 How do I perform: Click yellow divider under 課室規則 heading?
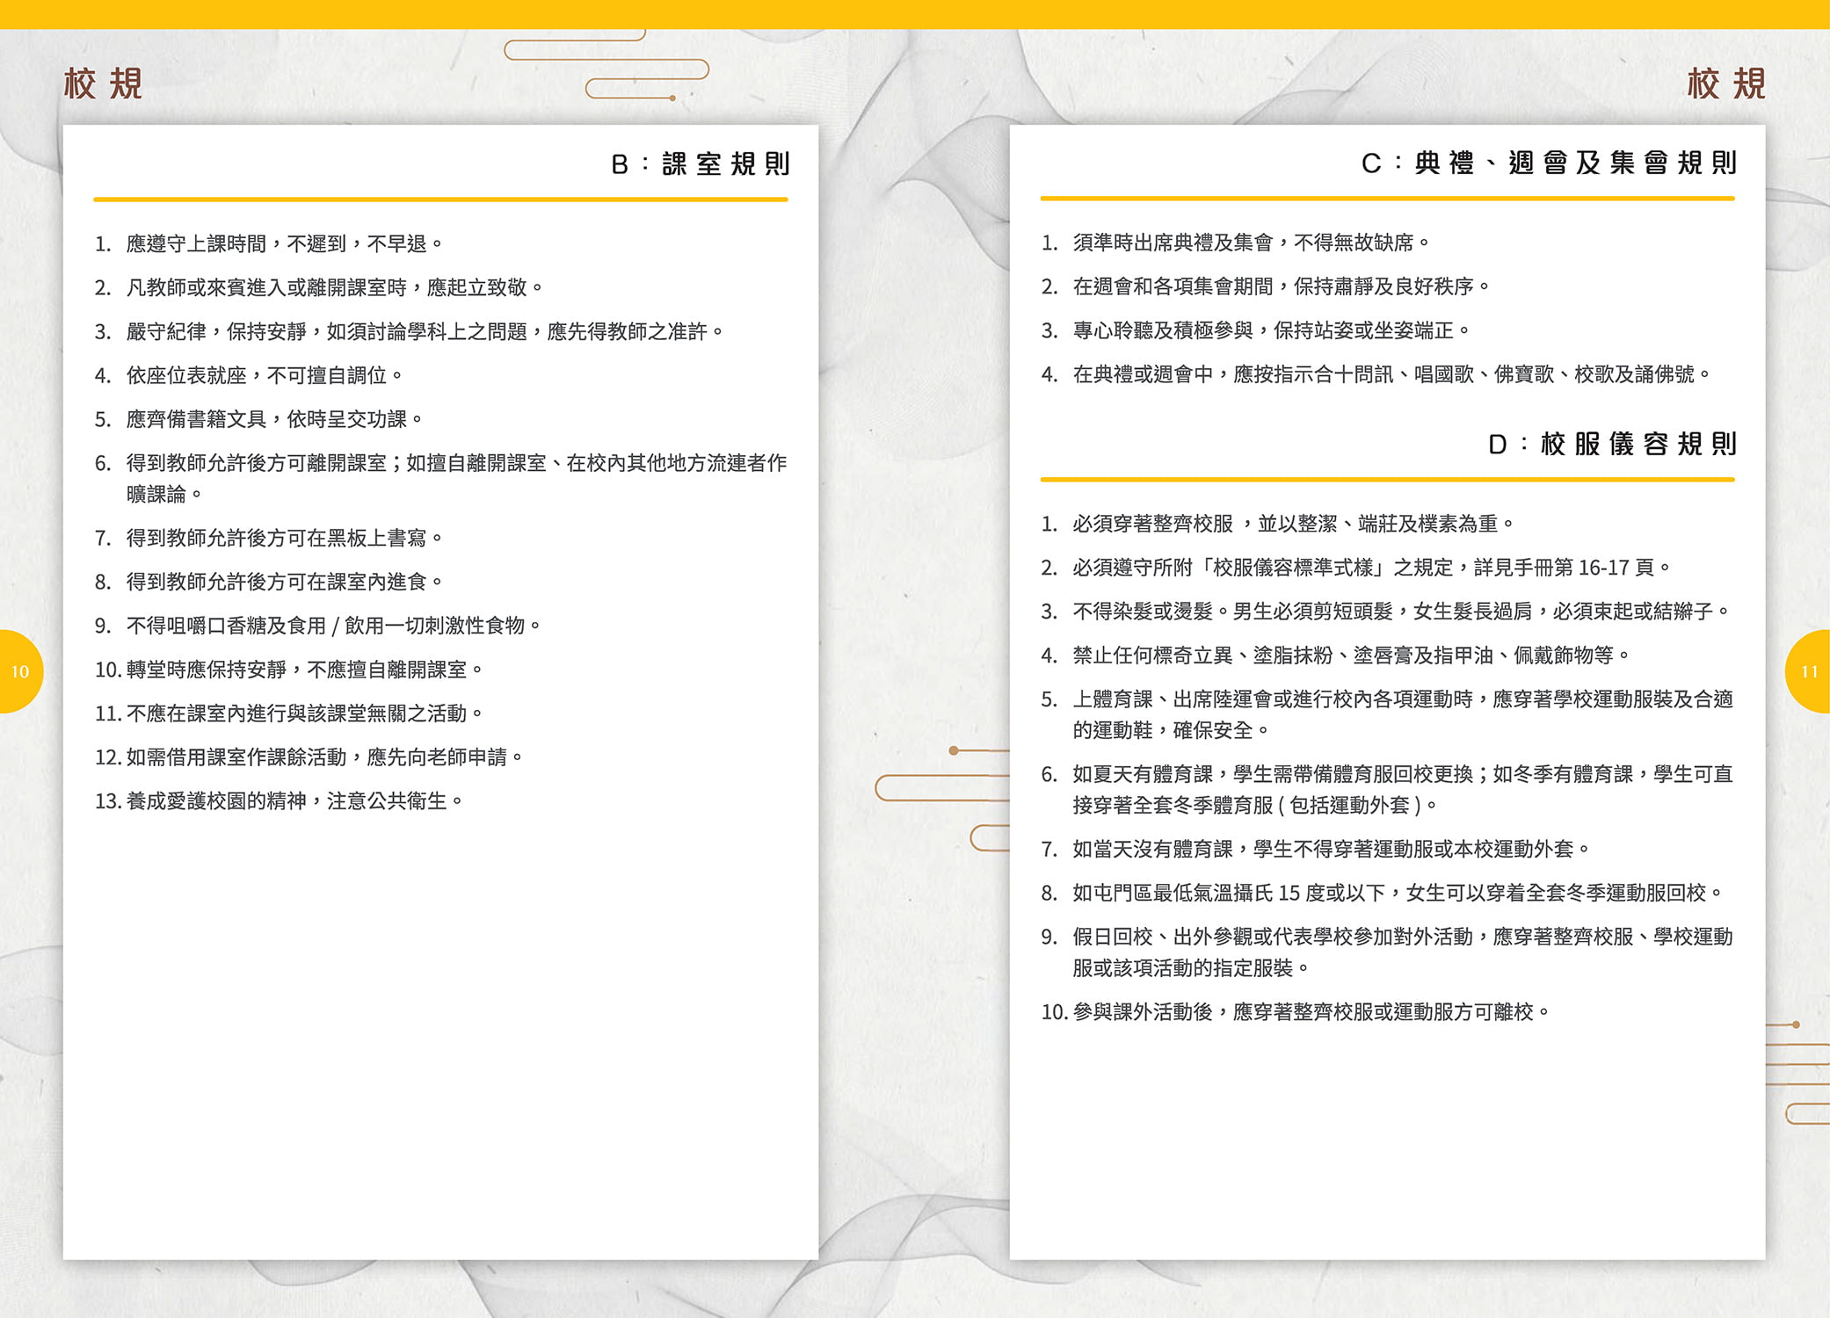(x=440, y=199)
